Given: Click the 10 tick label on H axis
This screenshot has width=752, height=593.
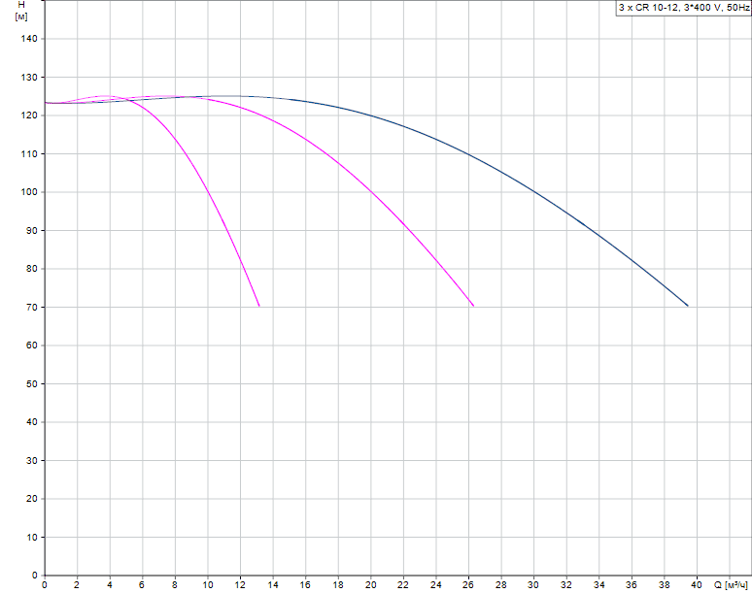Looking at the screenshot, I should click(x=29, y=538).
